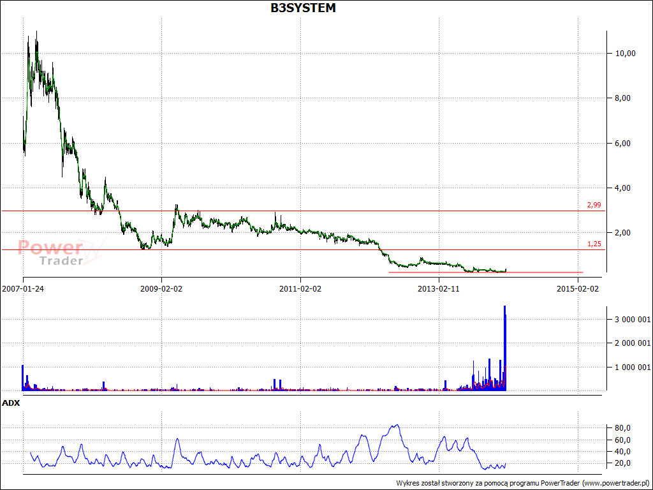Click the 2007-01-24 date label
This screenshot has height=490, width=653.
[23, 289]
